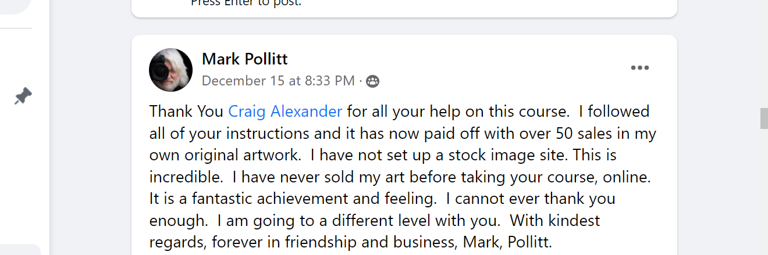
Task: Open Mark Pollitt's profile via name
Action: coord(244,59)
